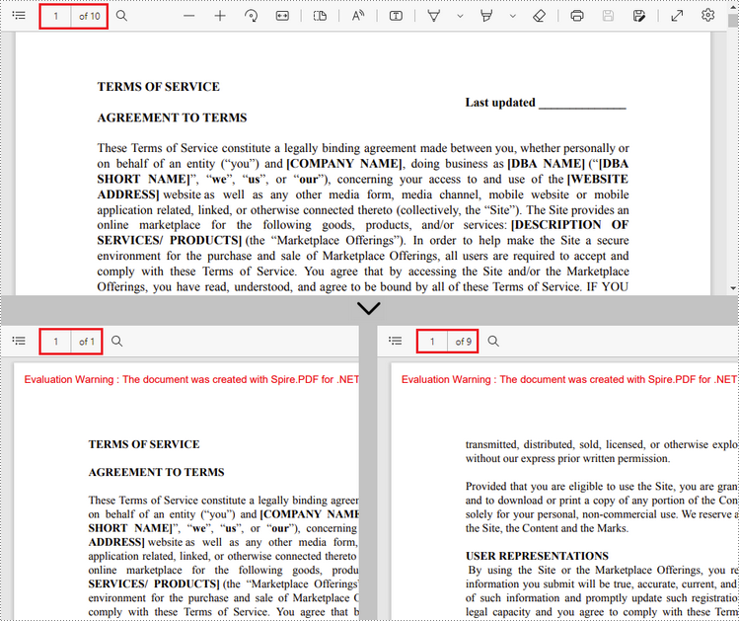Click 'TERMS OF SERVICE' heading in top viewer
The width and height of the screenshot is (739, 621).
pyautogui.click(x=158, y=87)
